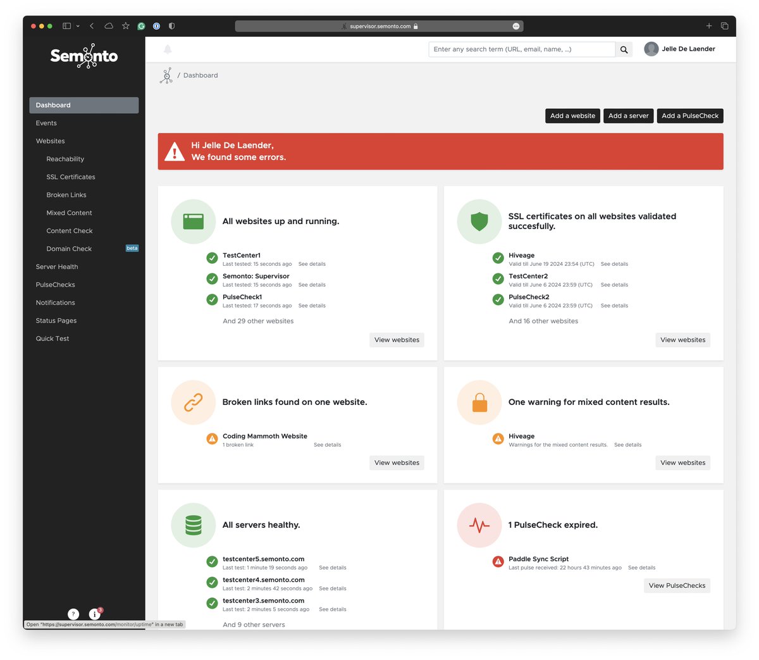Click the green websites window icon
The width and height of the screenshot is (759, 660).
coord(194,221)
